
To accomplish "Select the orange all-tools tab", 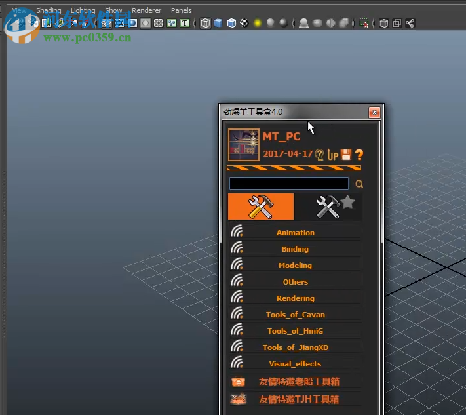I will (261, 207).
